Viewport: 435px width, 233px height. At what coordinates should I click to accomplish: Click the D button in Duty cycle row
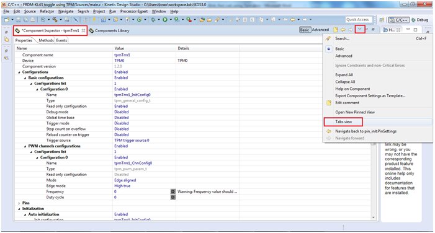tap(173, 197)
